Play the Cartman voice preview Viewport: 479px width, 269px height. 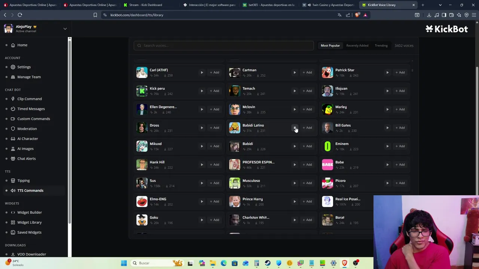(295, 72)
